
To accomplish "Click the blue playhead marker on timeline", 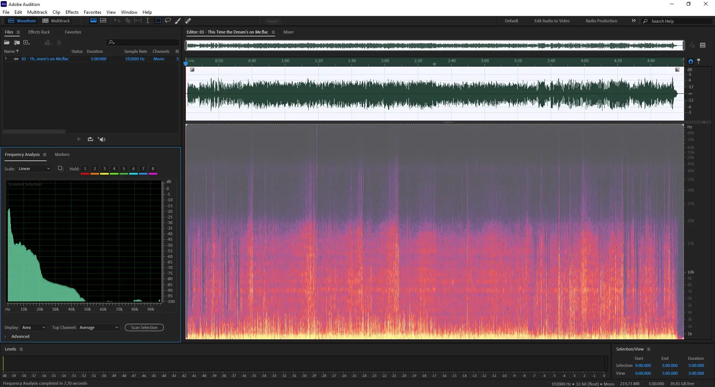I will click(186, 64).
